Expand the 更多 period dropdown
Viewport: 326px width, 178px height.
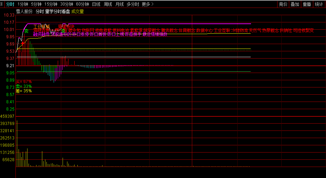pos(148,4)
